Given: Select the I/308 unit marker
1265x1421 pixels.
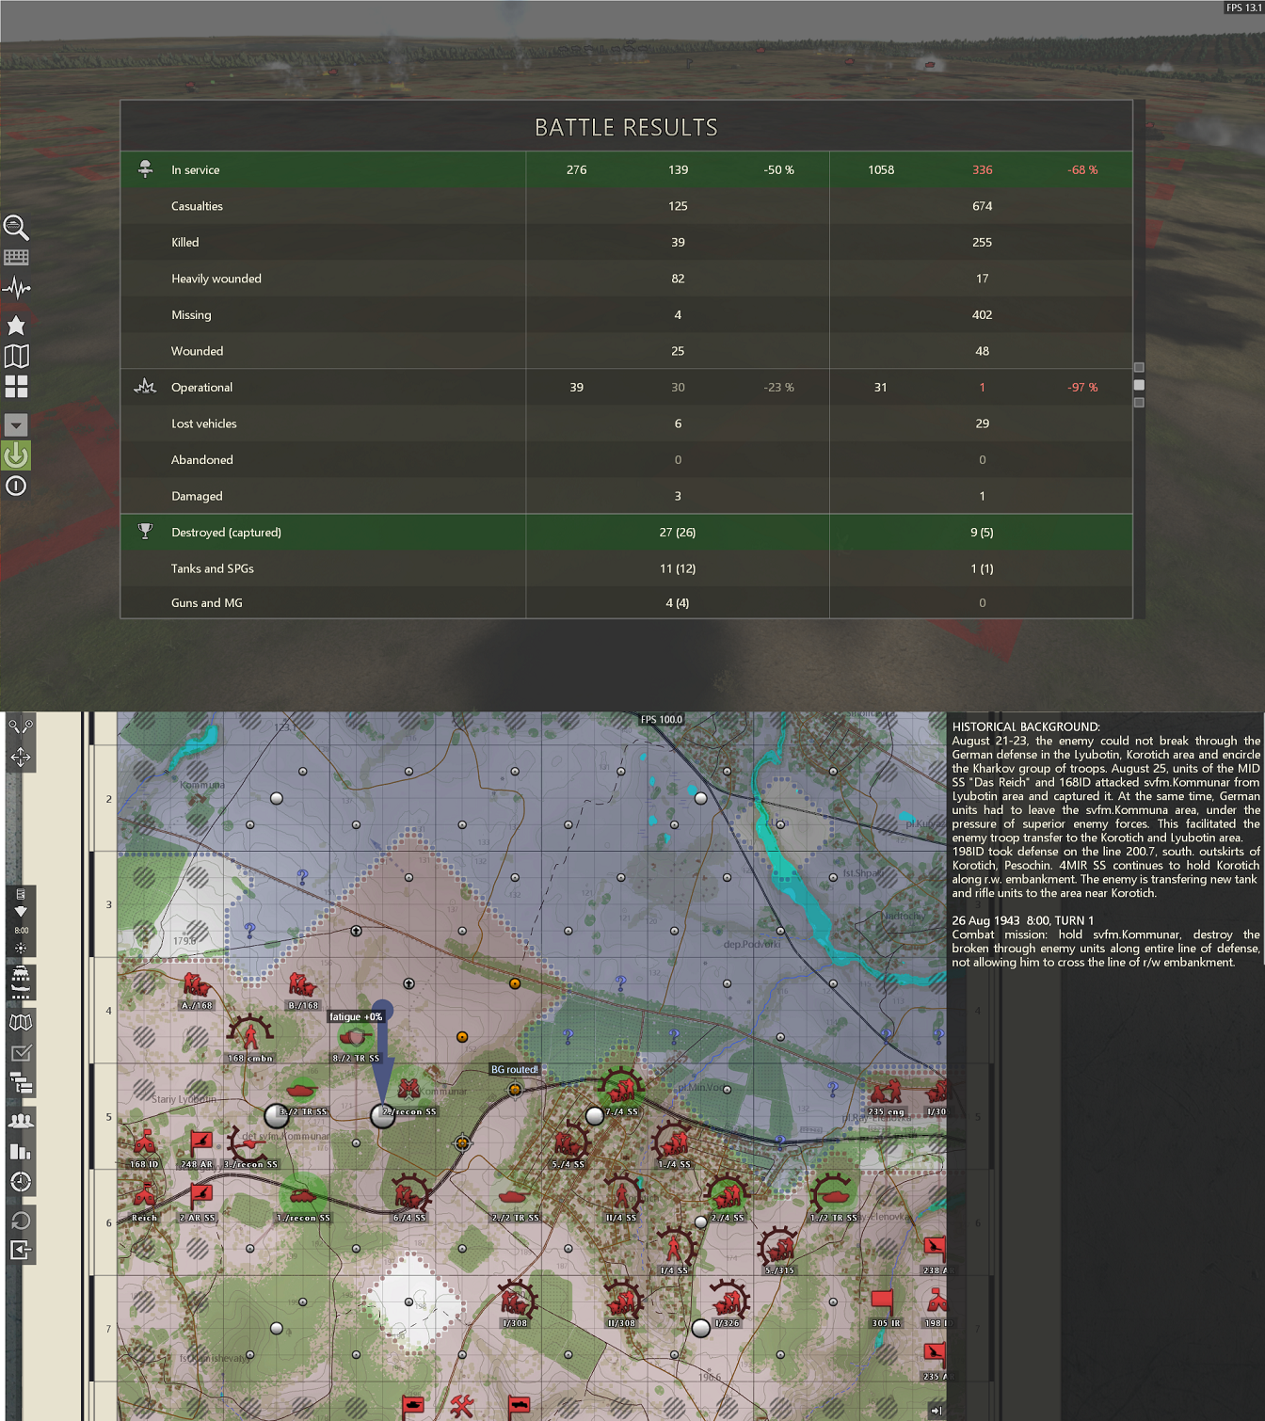Looking at the screenshot, I should (515, 1302).
